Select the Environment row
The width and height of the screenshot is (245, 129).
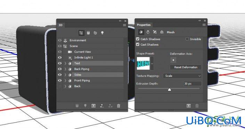click(93, 40)
